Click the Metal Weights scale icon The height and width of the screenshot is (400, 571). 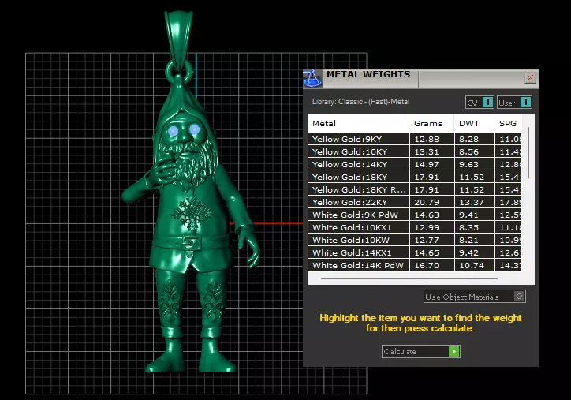pos(312,78)
